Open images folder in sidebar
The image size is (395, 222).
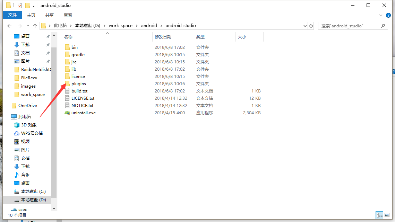[28, 86]
